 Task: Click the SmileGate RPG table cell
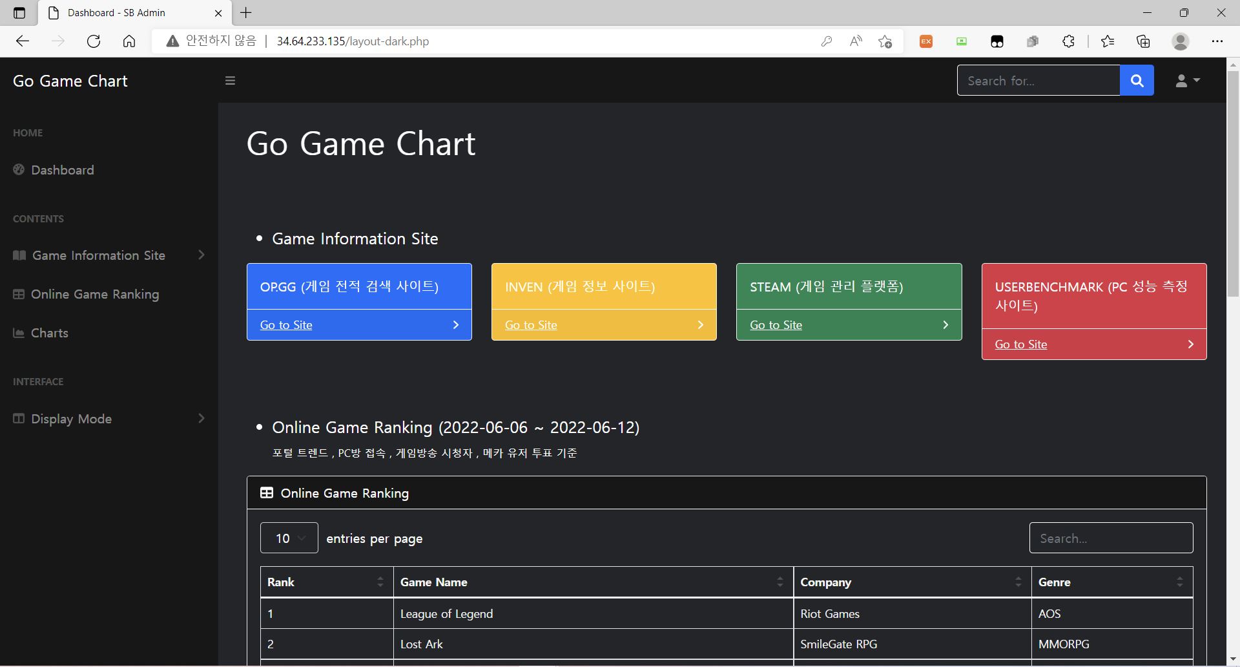click(912, 644)
